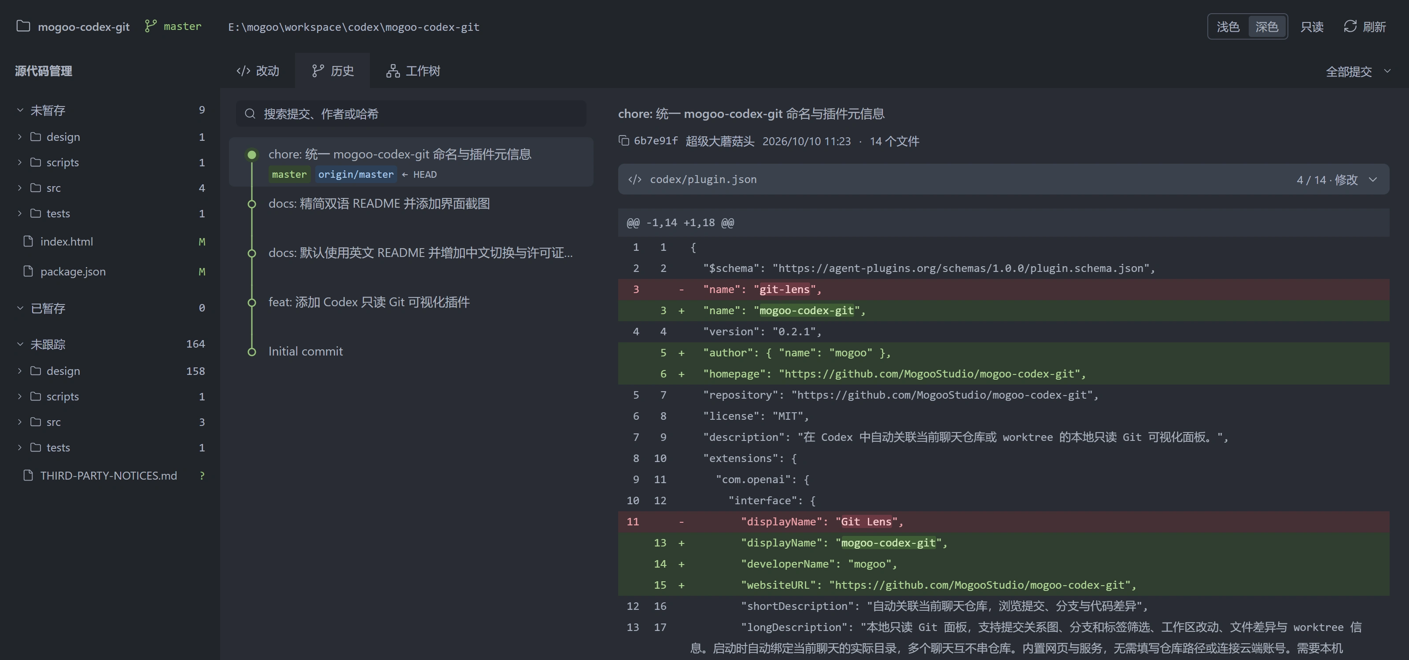Click the green master tag on the commit
Screen dimensions: 1409x660
[289, 174]
